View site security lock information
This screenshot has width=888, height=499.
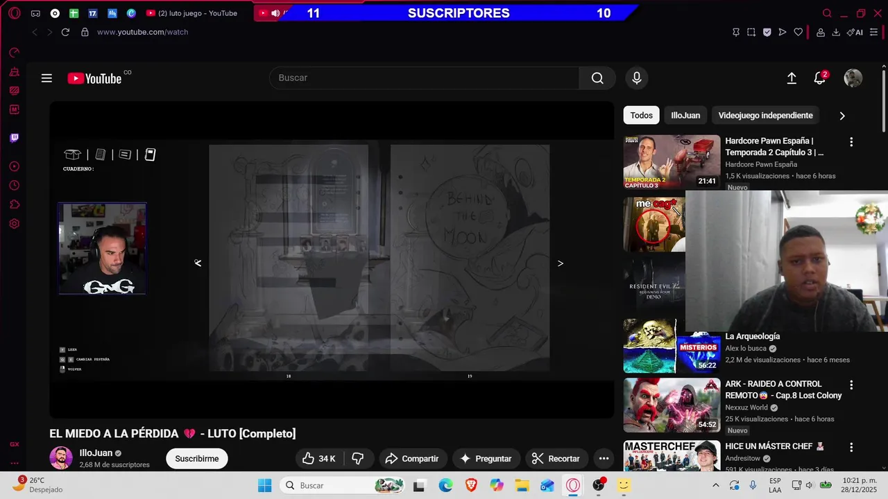pos(85,32)
